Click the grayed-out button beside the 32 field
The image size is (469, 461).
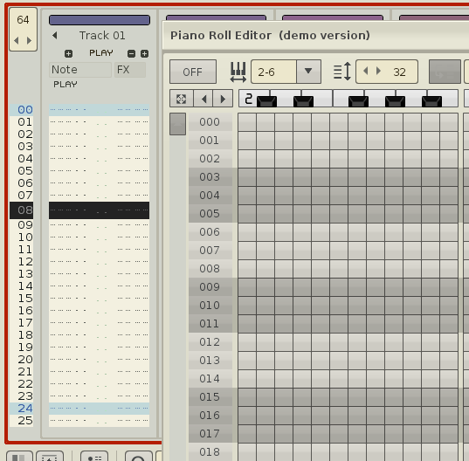[x=445, y=72]
